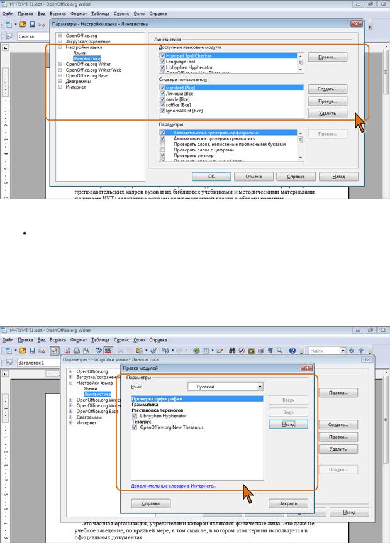
Task: Open the Navigator (compass icon)
Action: pyautogui.click(x=242, y=351)
